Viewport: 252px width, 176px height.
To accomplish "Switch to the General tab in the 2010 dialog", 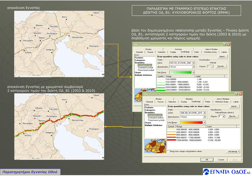I will pos(149,102).
